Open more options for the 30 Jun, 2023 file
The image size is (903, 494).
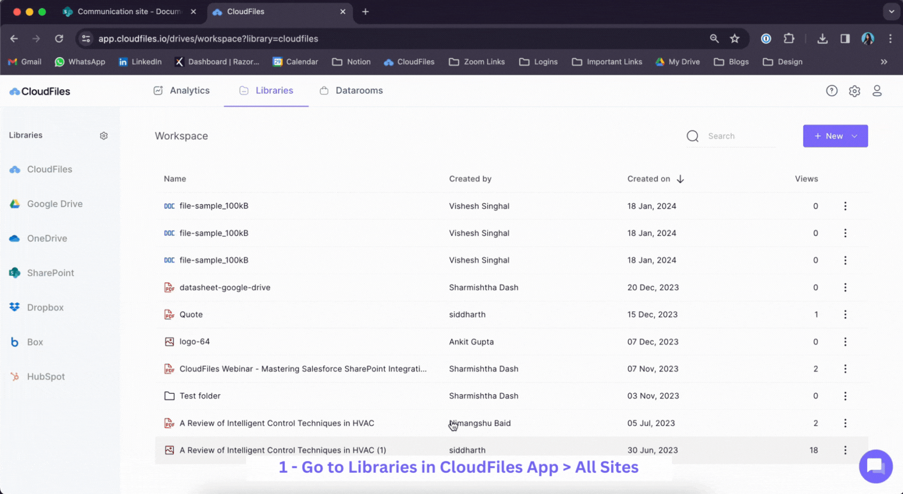(x=845, y=450)
